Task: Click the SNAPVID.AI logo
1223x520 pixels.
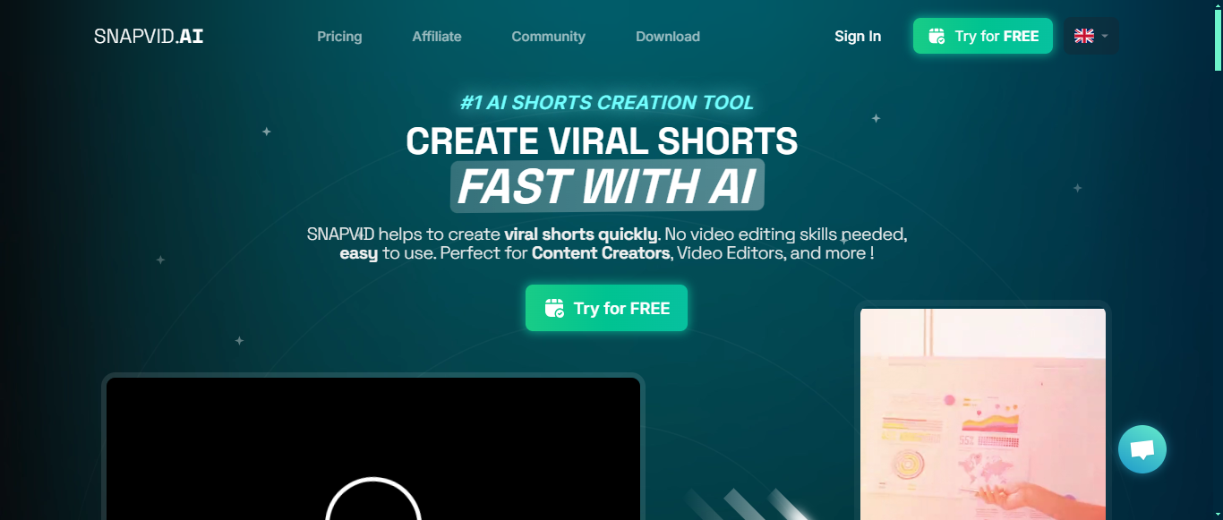Action: (149, 37)
